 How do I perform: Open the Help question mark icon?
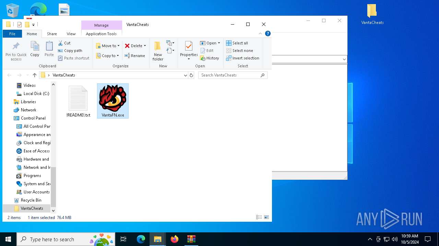click(268, 33)
